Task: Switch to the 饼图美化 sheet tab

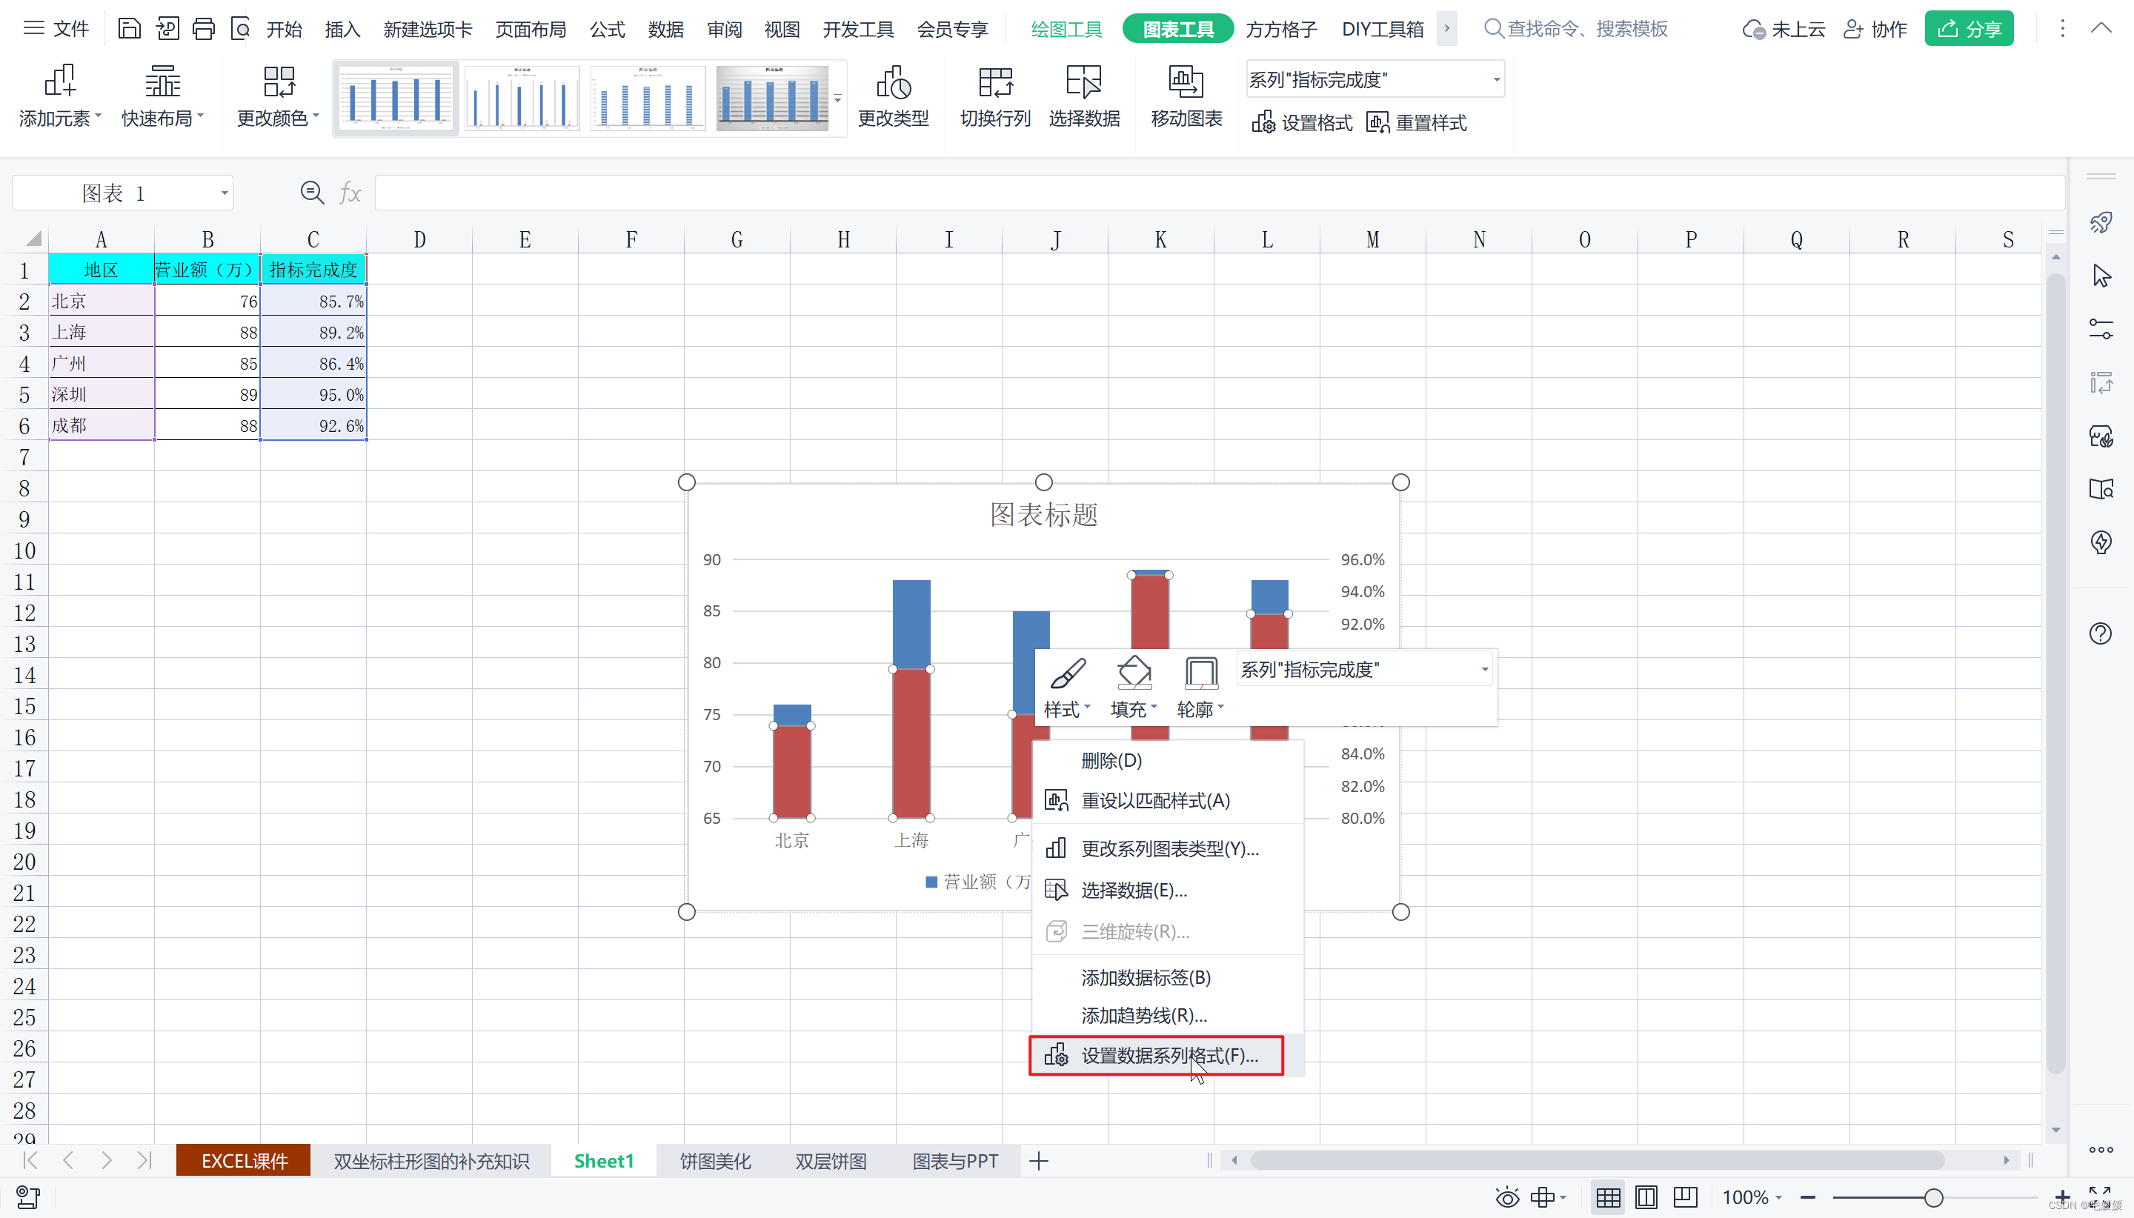Action: 714,1160
